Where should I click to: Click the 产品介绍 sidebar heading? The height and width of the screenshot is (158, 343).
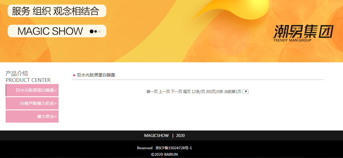pyautogui.click(x=17, y=73)
